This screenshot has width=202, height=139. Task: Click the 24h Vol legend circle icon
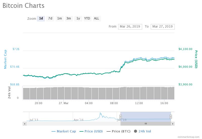click(136, 131)
